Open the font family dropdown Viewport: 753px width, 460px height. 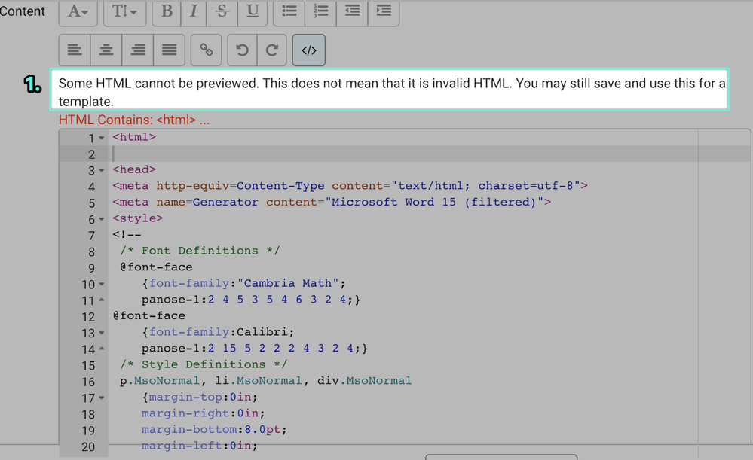(78, 11)
